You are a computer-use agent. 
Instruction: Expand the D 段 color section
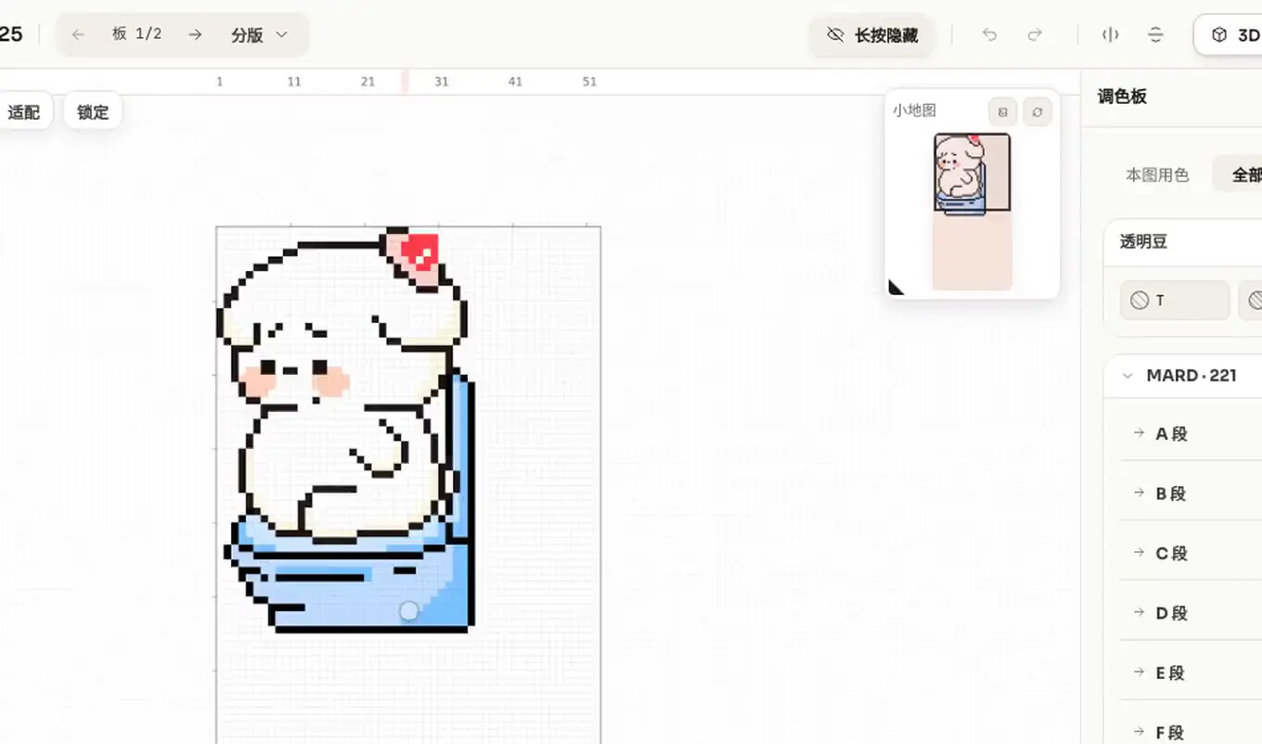point(1191,613)
